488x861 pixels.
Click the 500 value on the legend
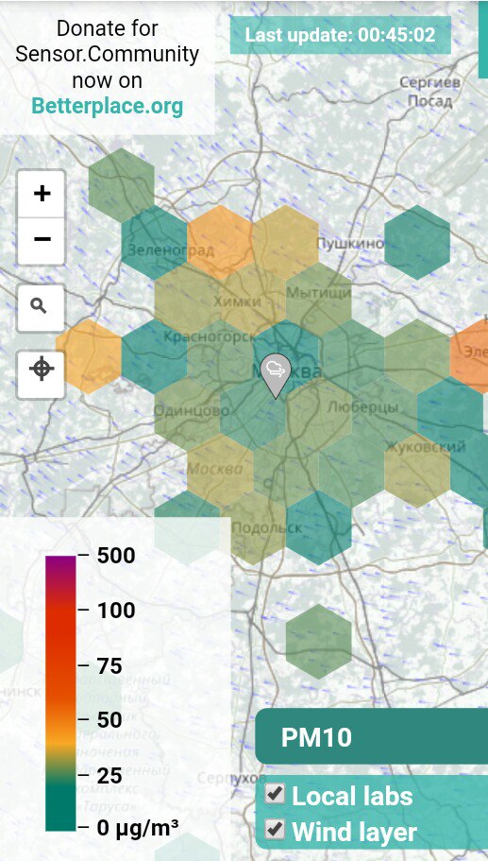[x=116, y=555]
